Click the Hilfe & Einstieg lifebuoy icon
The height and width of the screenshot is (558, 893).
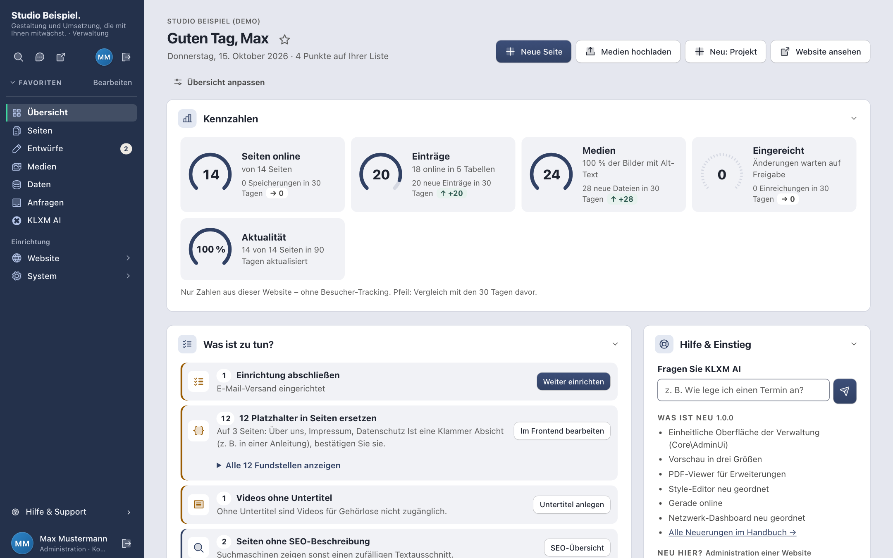coord(664,344)
